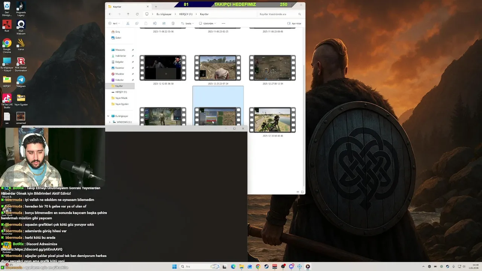Viewport: 482px width, 271px height.
Task: Open RISK Global Domination desktop shortcut
Action: [x=21, y=64]
